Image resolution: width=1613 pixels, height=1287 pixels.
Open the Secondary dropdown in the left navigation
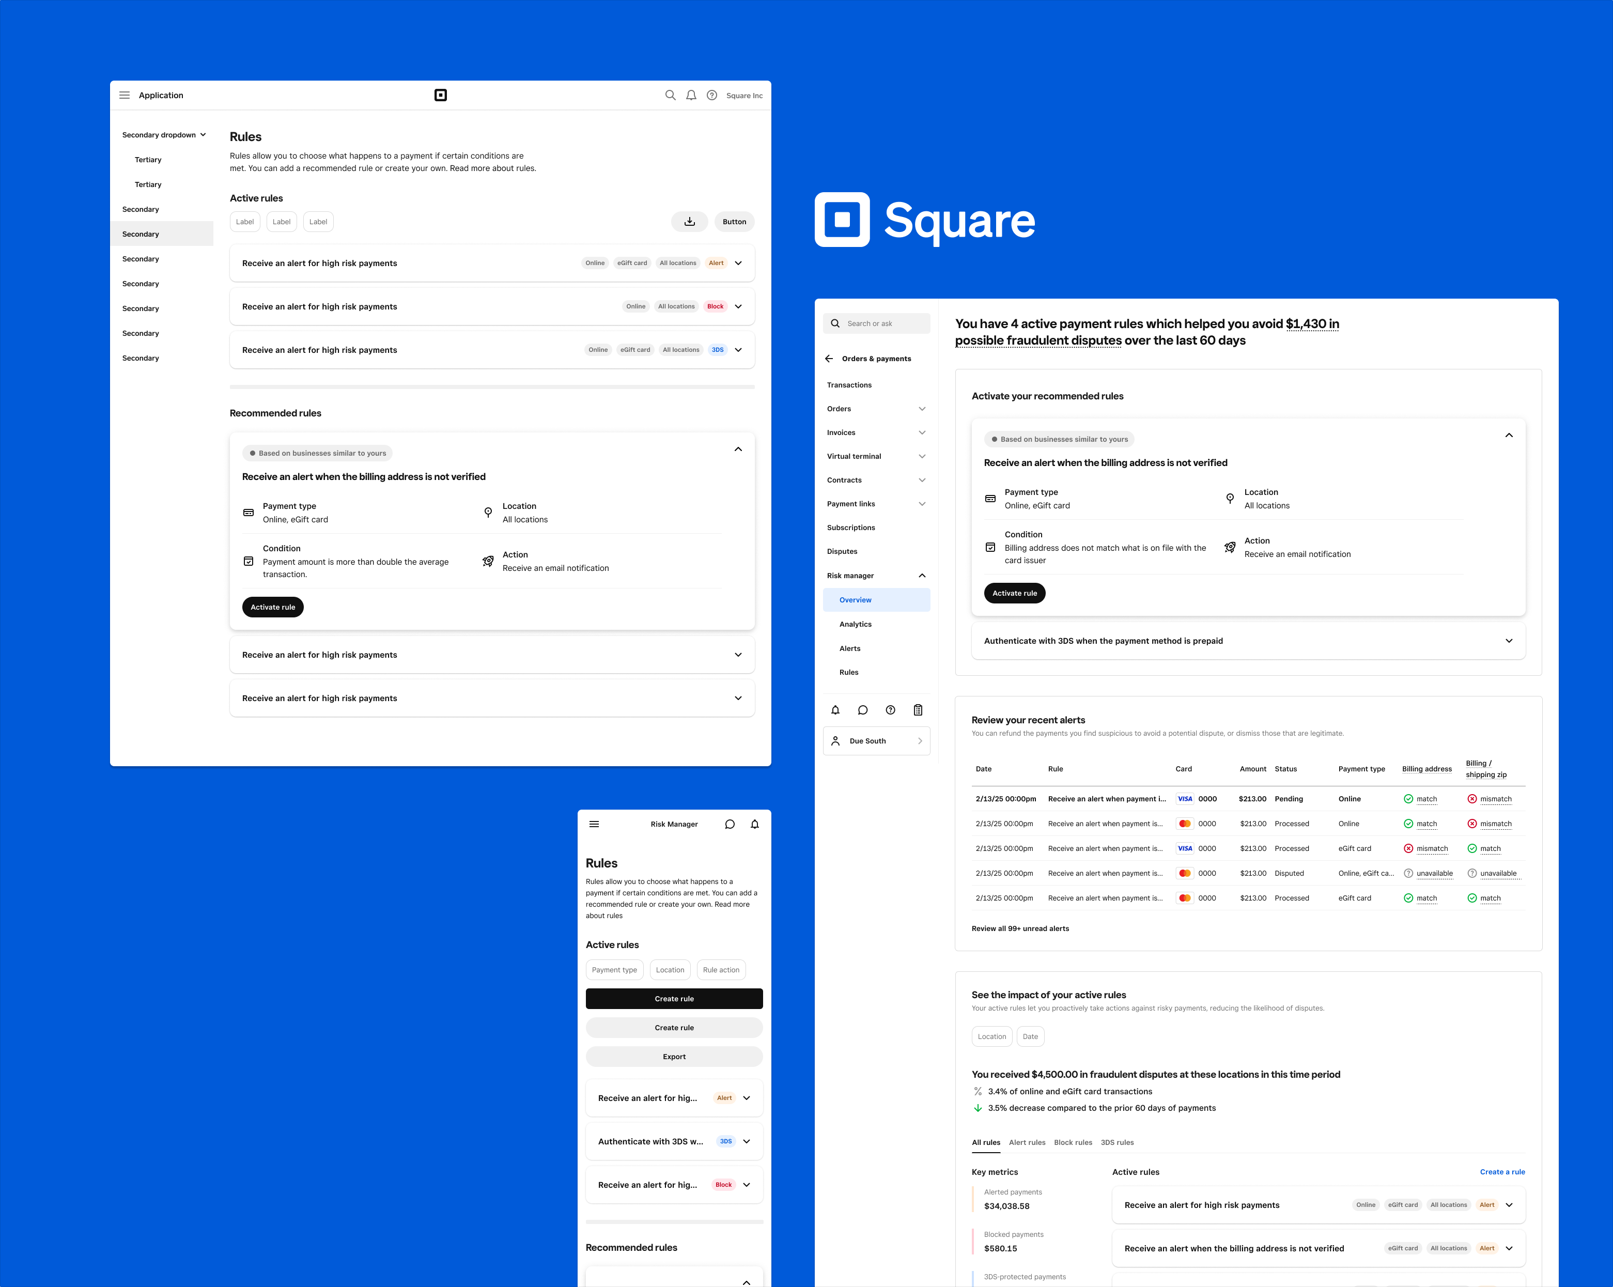point(164,135)
